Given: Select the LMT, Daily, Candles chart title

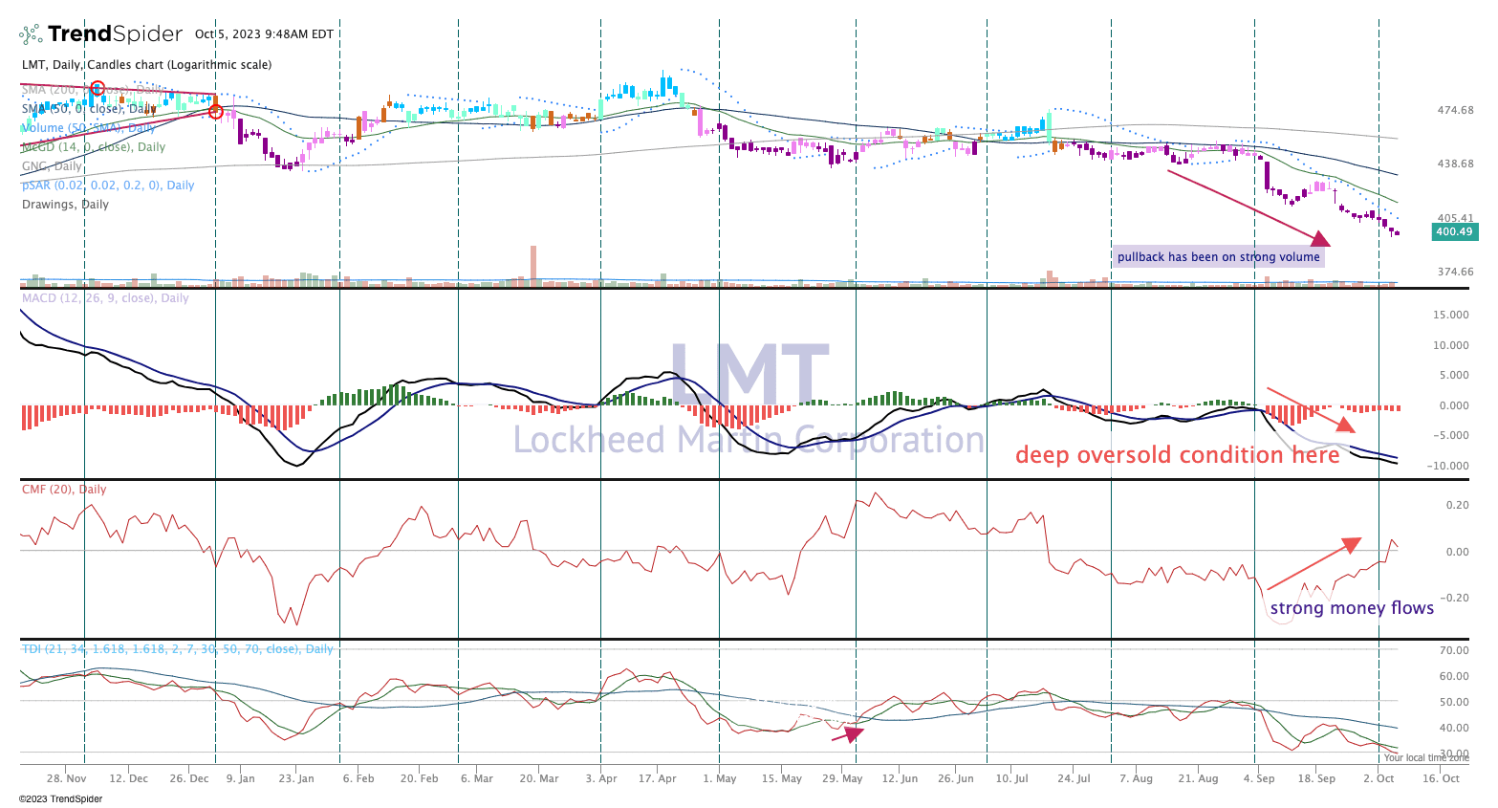Looking at the screenshot, I should click(x=147, y=65).
